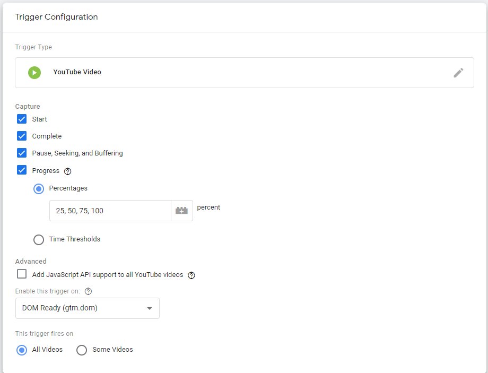The image size is (488, 373).
Task: Select the All Videos radio button
Action: click(22, 350)
